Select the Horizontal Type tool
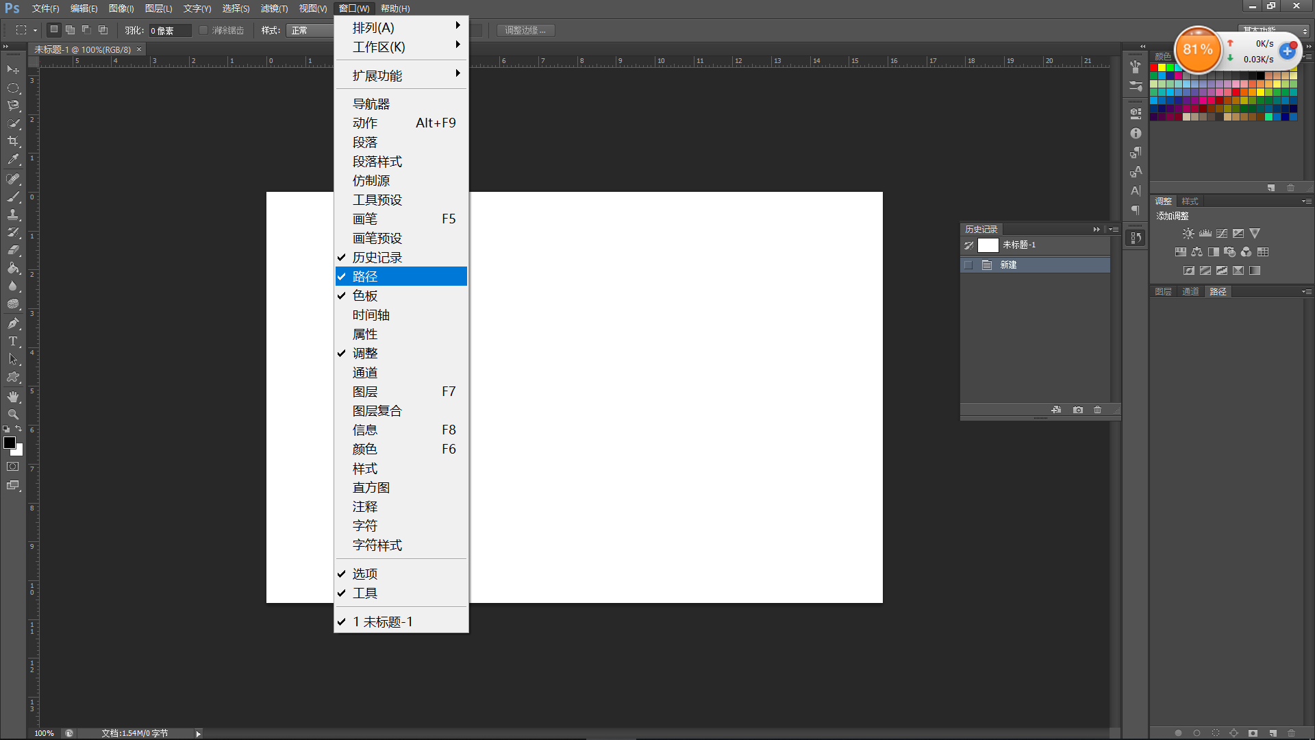The height and width of the screenshot is (740, 1315). pos(13,341)
